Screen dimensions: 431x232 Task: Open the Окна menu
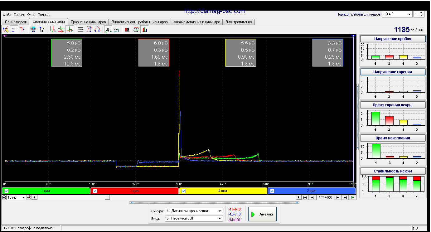tap(31, 15)
